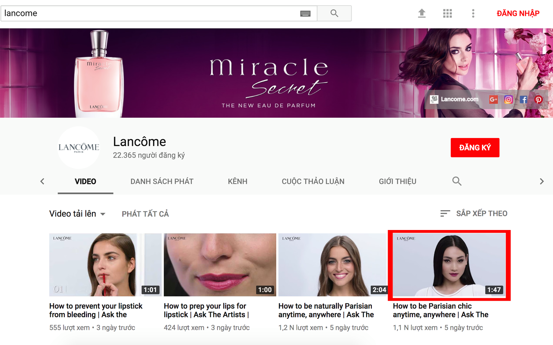
Task: Click PHÁT TẤT CẢ play all button
Action: 145,214
